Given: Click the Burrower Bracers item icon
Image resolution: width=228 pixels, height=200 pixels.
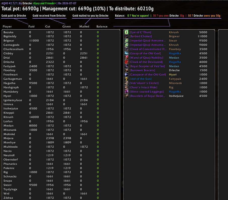Looking at the screenshot, I should click(x=126, y=70).
